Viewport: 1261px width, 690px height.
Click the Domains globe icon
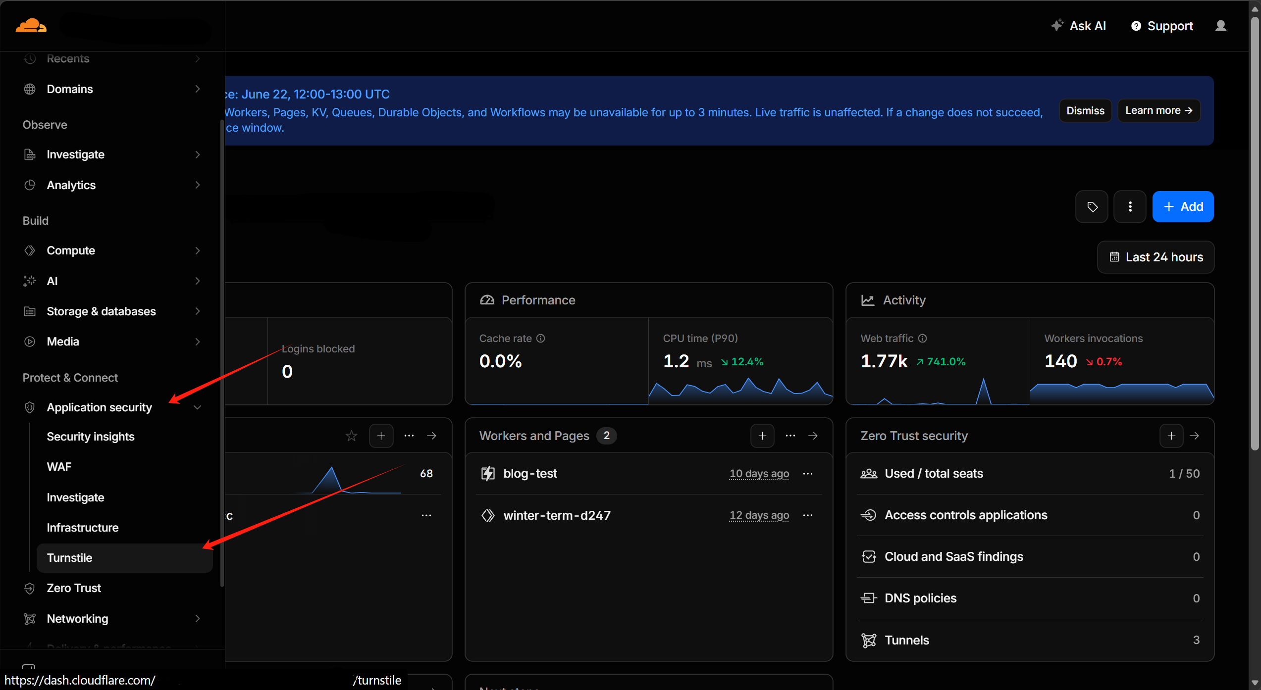[x=30, y=89]
